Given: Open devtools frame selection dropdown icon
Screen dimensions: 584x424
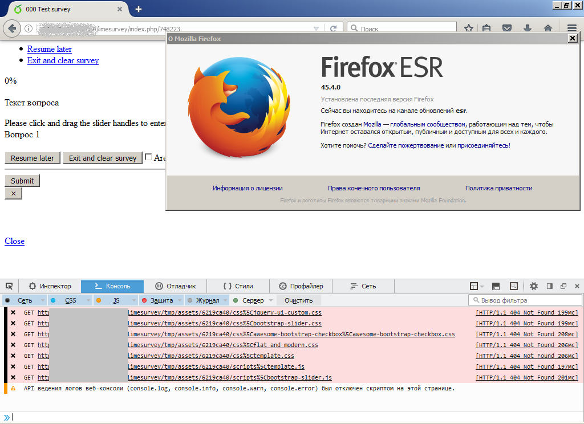Looking at the screenshot, I should 476,286.
